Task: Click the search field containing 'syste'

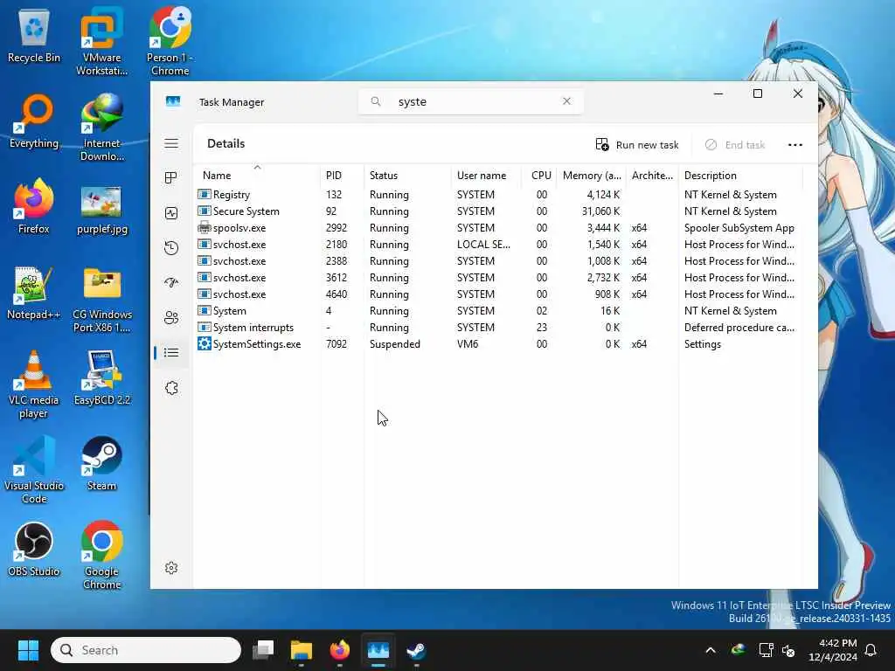Action: [471, 101]
